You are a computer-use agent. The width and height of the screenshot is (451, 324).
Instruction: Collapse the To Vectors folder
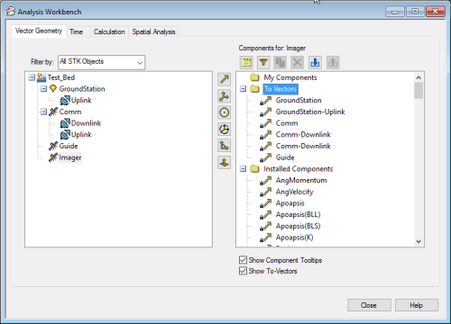(243, 89)
